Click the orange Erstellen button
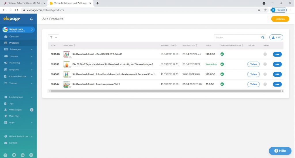 click(280, 19)
